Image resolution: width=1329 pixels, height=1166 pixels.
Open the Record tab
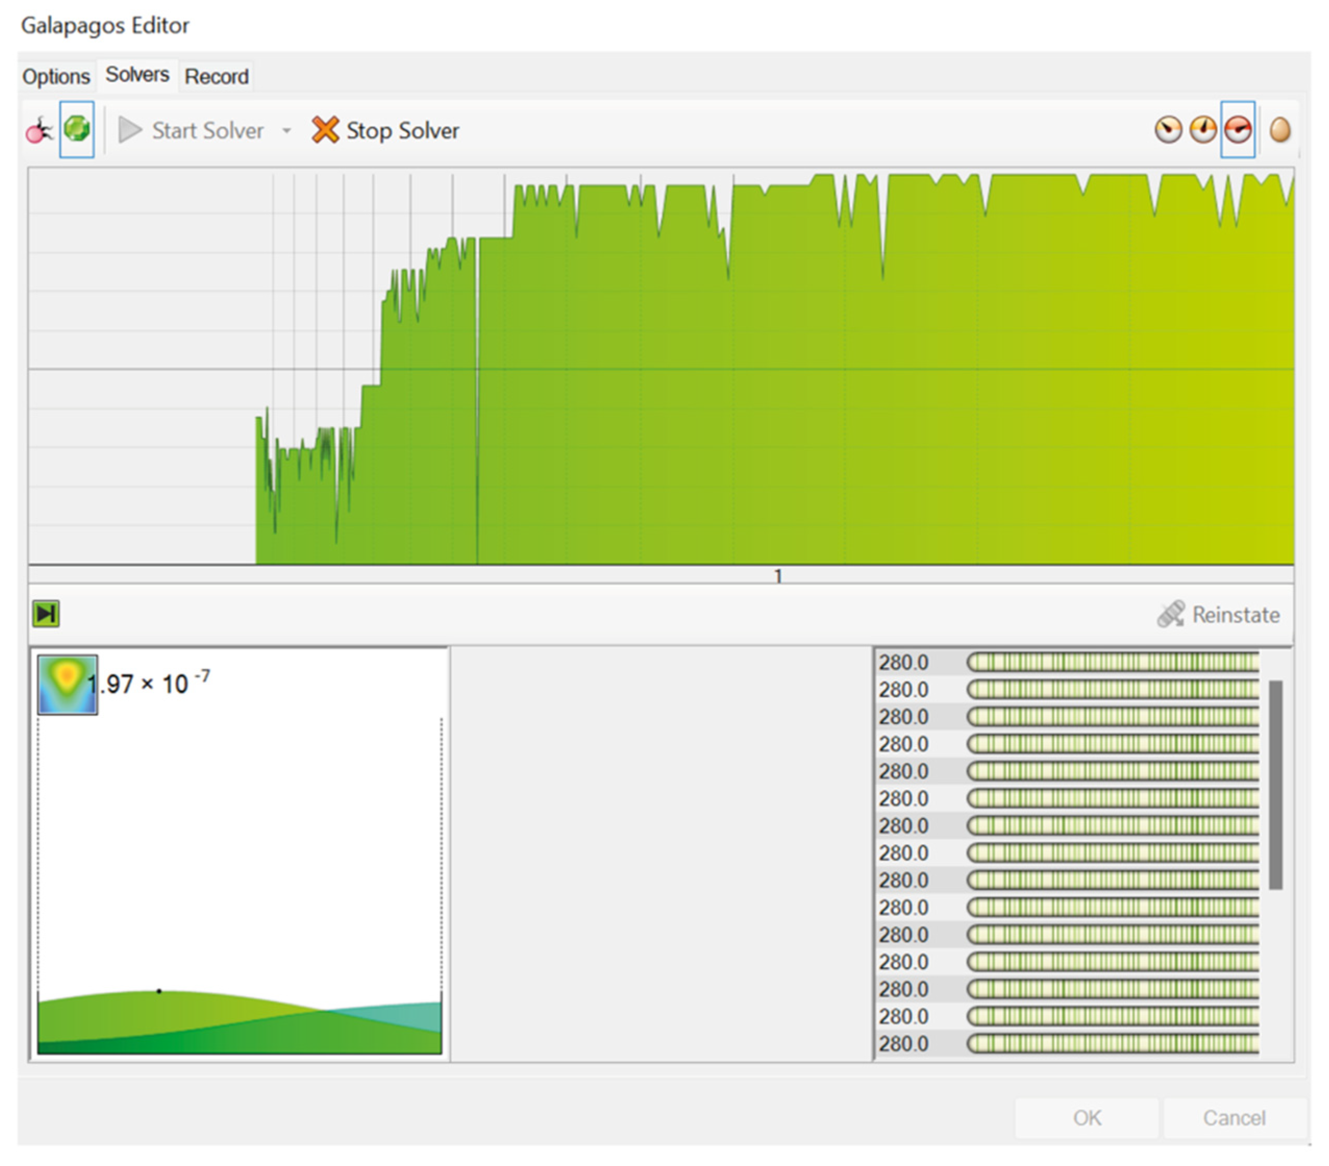[x=217, y=77]
